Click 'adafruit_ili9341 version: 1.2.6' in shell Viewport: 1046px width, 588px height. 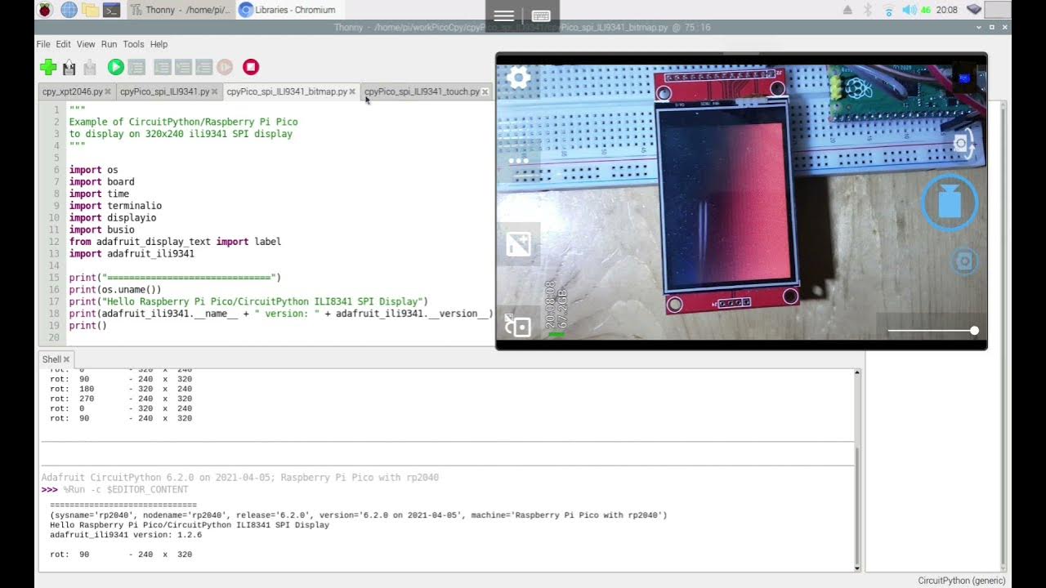[x=126, y=535]
